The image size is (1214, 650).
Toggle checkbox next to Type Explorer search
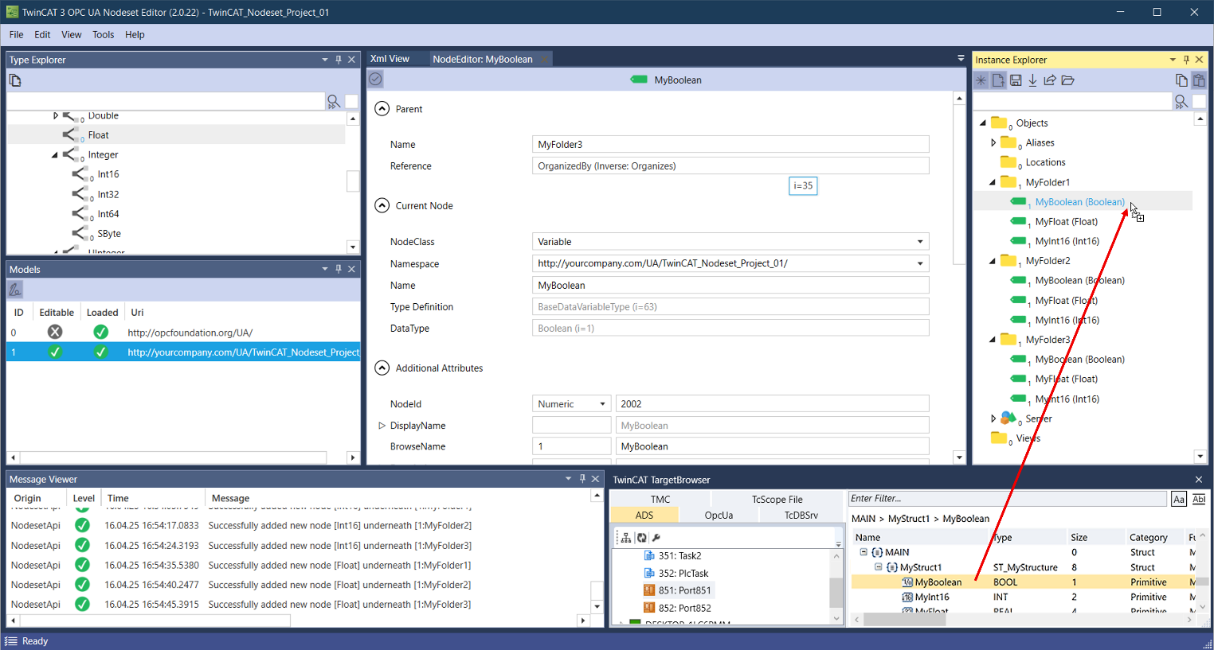[x=351, y=102]
